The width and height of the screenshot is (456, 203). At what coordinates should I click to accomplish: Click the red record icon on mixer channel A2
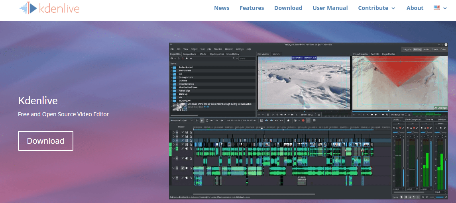tap(414, 128)
